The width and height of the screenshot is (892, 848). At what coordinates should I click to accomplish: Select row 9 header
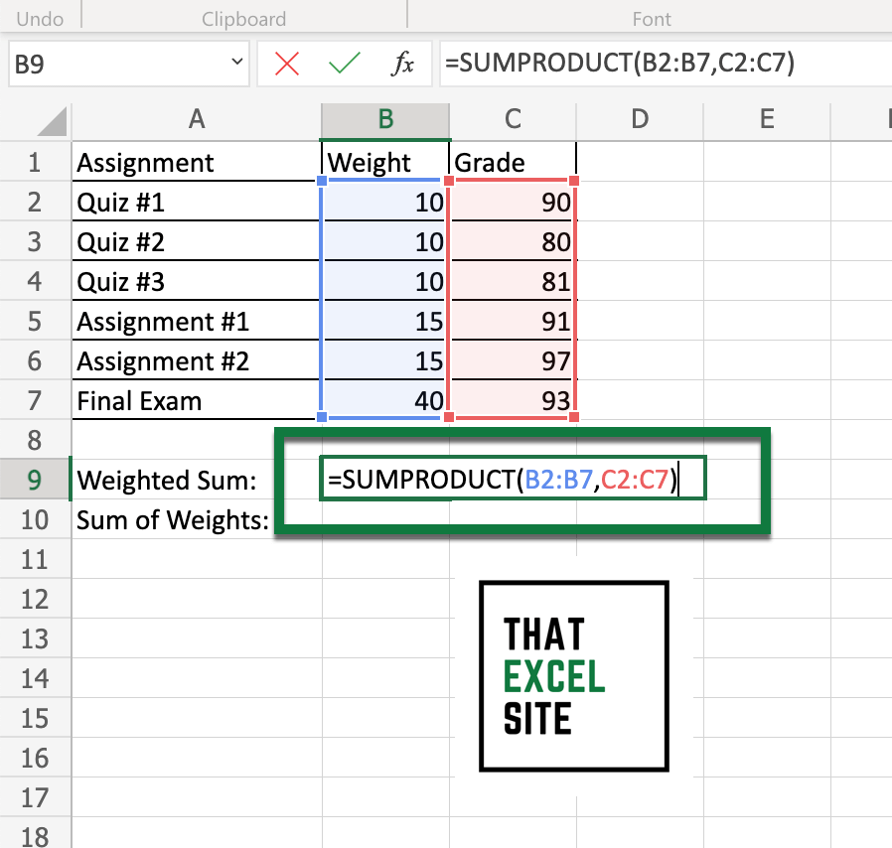click(x=36, y=480)
